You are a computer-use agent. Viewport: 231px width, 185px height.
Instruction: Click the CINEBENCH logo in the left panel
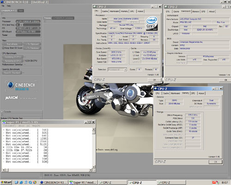pyautogui.click(x=21, y=86)
